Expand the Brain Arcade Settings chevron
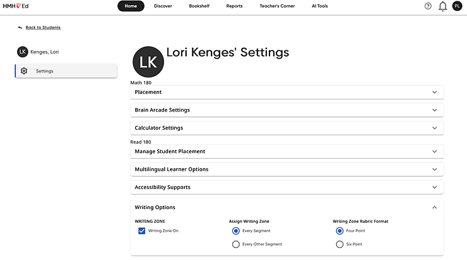 [435, 110]
